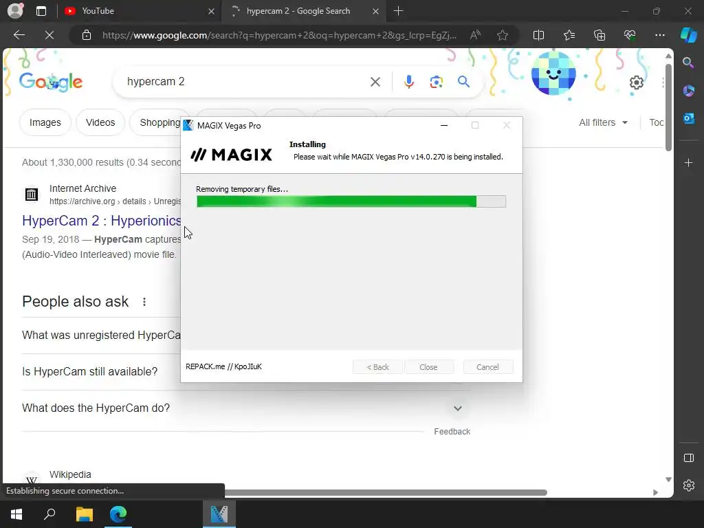The width and height of the screenshot is (704, 528).
Task: Open the Outlook sidebar icon
Action: [688, 118]
